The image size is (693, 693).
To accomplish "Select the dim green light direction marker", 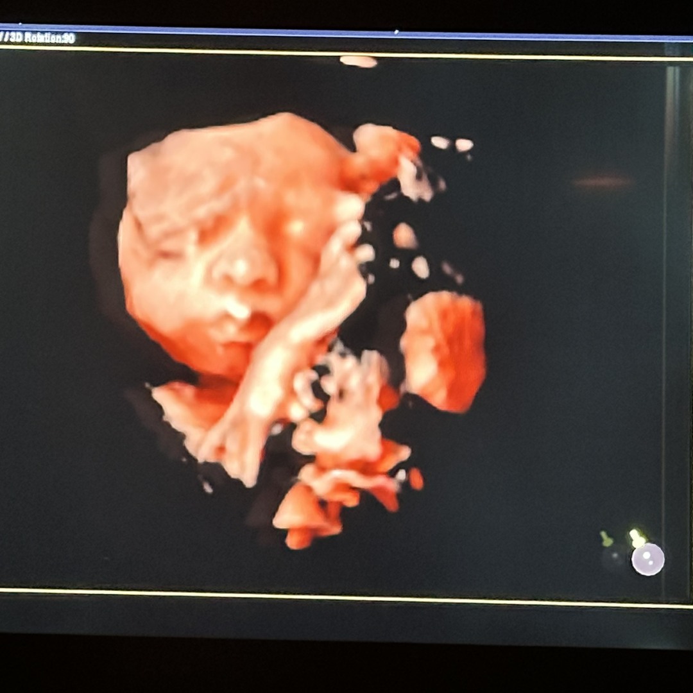I will point(605,538).
